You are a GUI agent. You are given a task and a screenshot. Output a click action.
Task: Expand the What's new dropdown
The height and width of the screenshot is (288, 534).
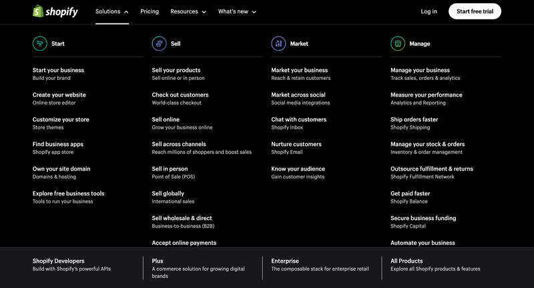coord(238,11)
